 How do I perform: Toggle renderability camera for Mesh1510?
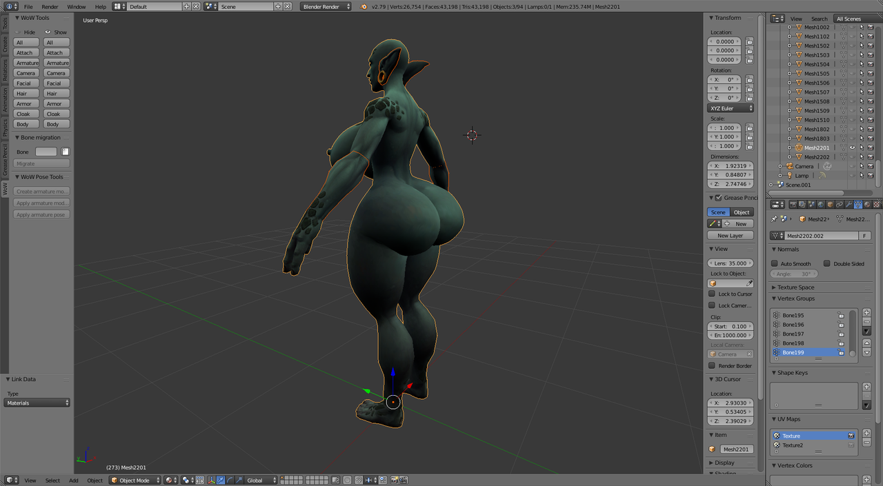coord(871,120)
